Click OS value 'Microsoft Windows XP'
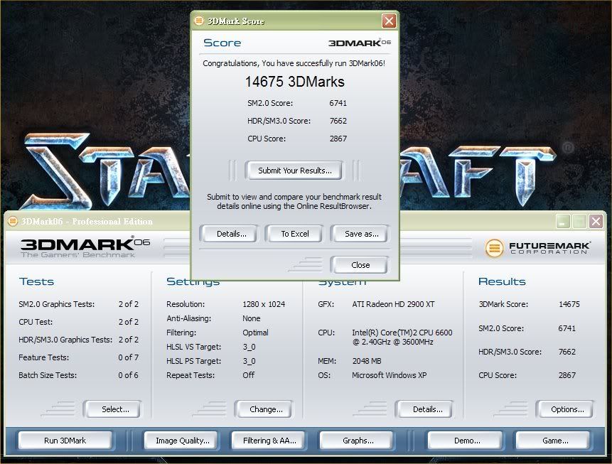The width and height of the screenshot is (612, 464). coord(389,375)
